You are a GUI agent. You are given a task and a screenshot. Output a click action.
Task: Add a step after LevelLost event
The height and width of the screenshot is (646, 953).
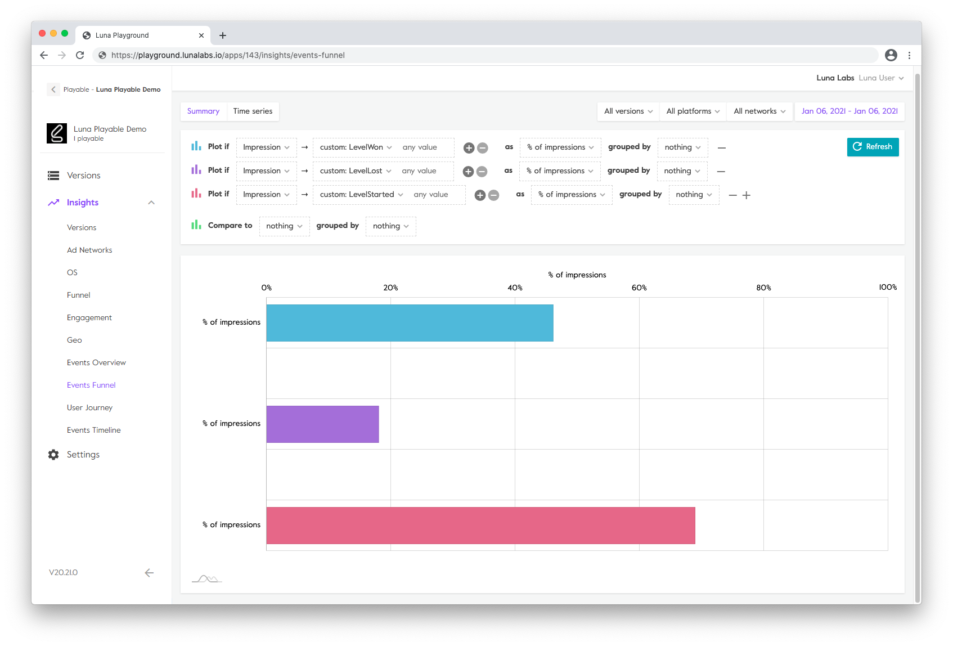coord(468,172)
